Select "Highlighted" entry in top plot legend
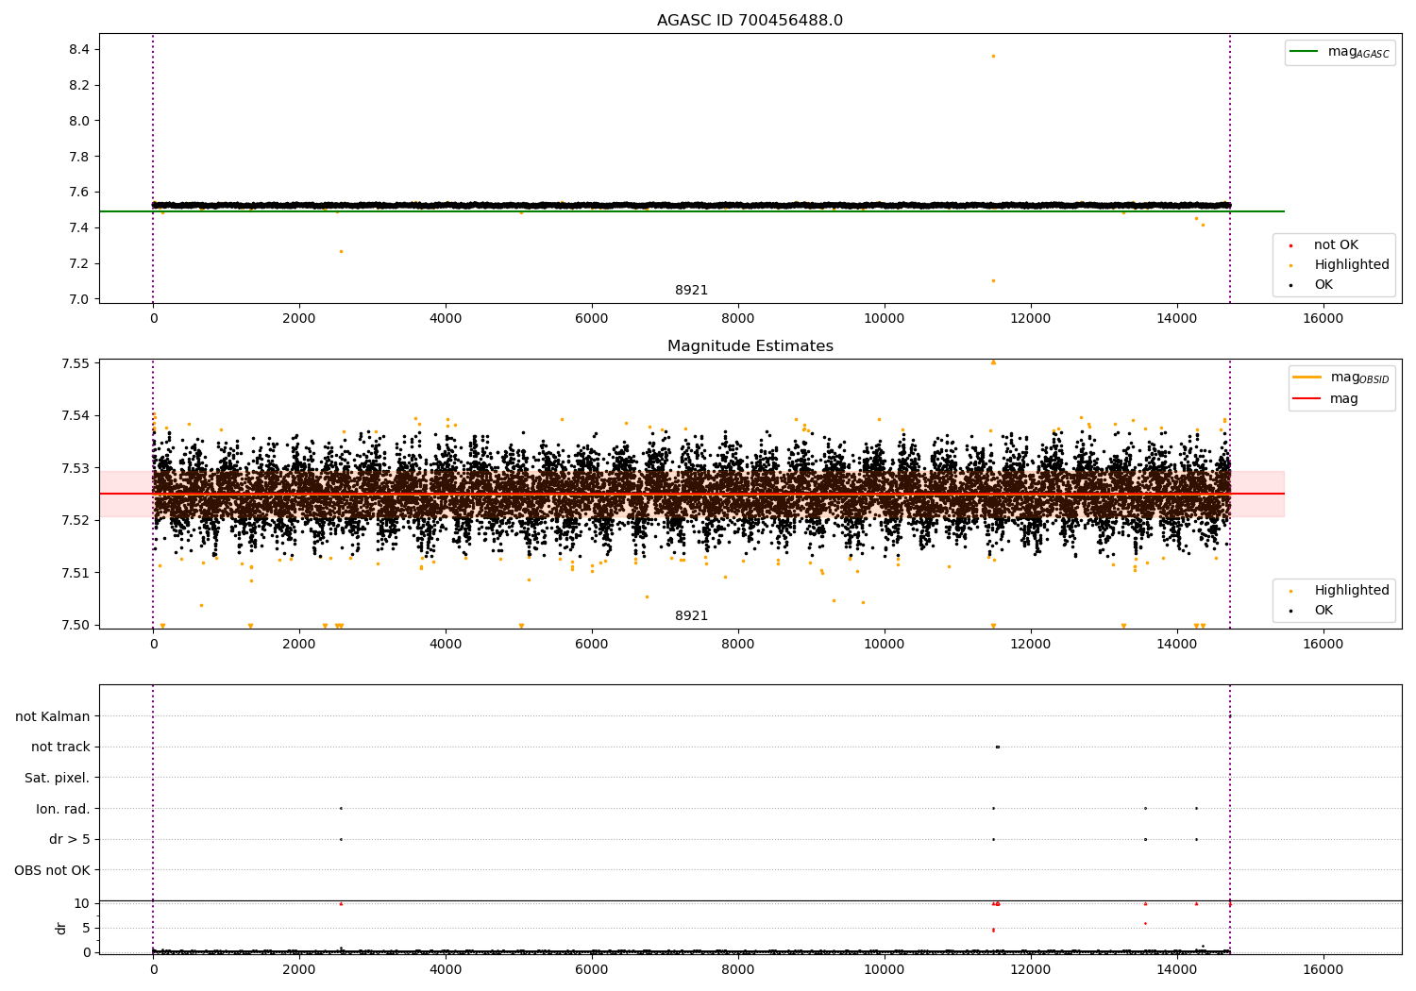Image resolution: width=1416 pixels, height=991 pixels. tap(1352, 265)
